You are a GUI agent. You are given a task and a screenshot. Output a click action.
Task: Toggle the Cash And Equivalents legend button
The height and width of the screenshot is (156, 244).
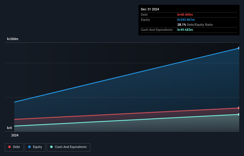(x=68, y=147)
